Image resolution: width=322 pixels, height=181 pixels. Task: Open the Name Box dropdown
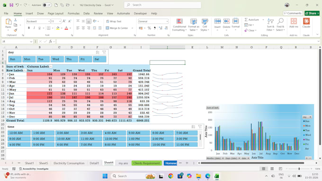coord(31,42)
